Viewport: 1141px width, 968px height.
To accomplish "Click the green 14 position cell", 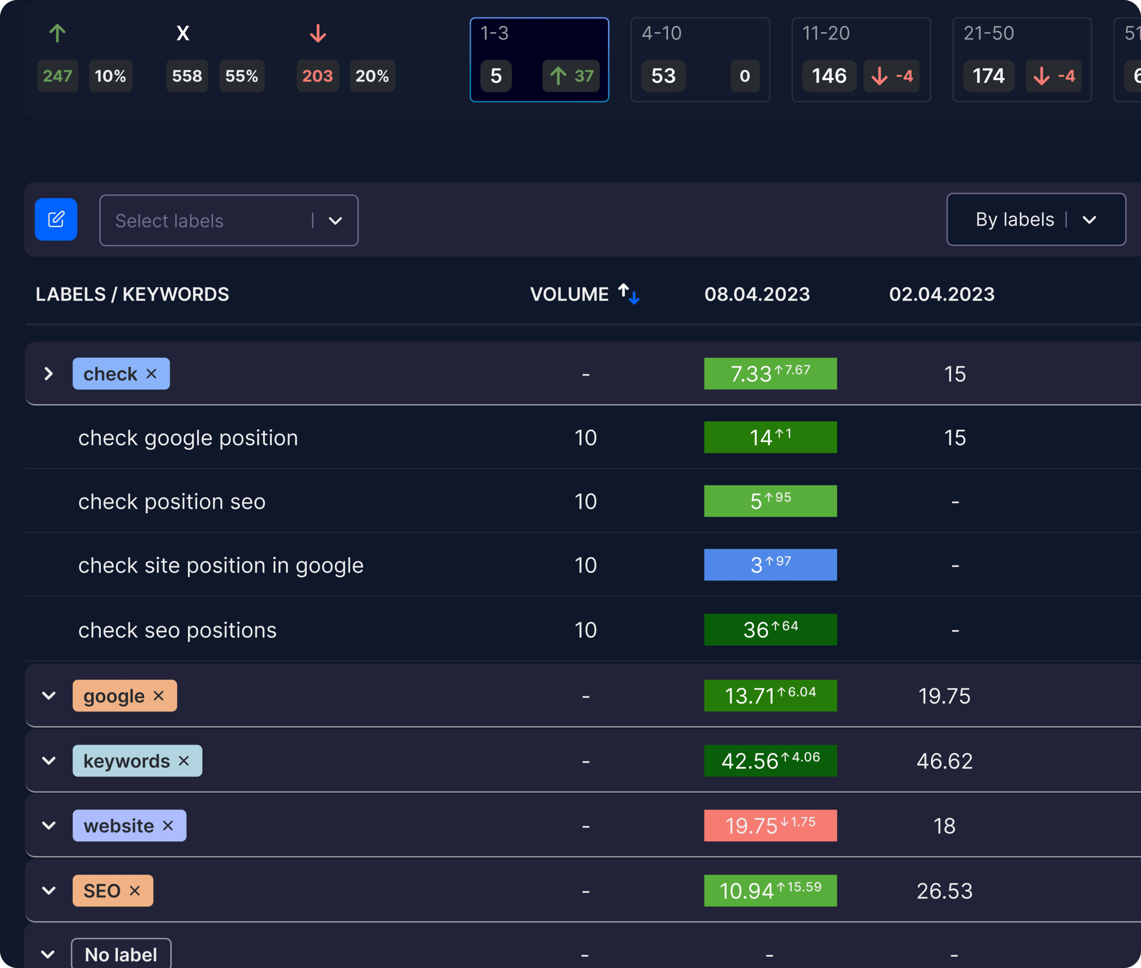I will pyautogui.click(x=771, y=437).
